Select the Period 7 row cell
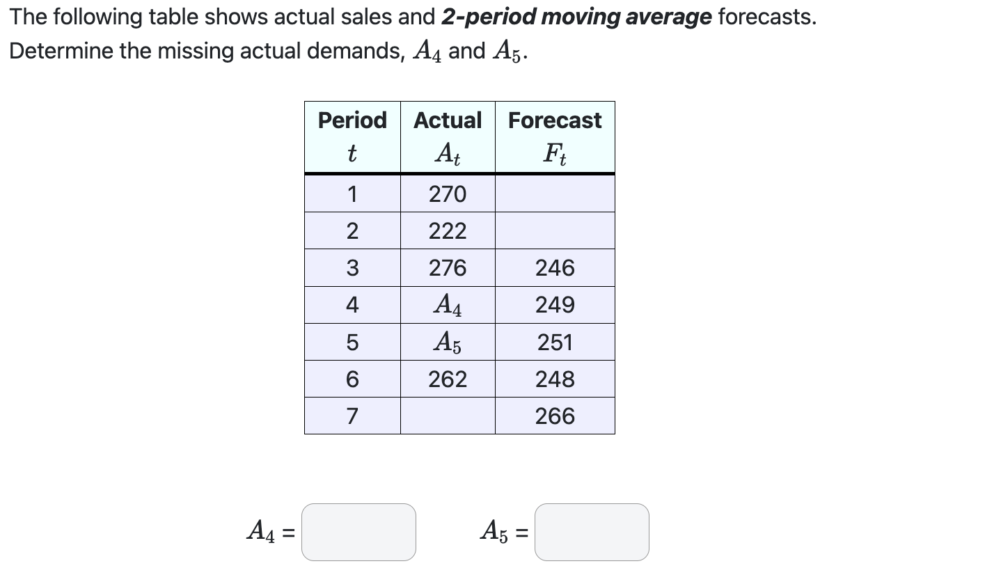The width and height of the screenshot is (1001, 582). 352,415
